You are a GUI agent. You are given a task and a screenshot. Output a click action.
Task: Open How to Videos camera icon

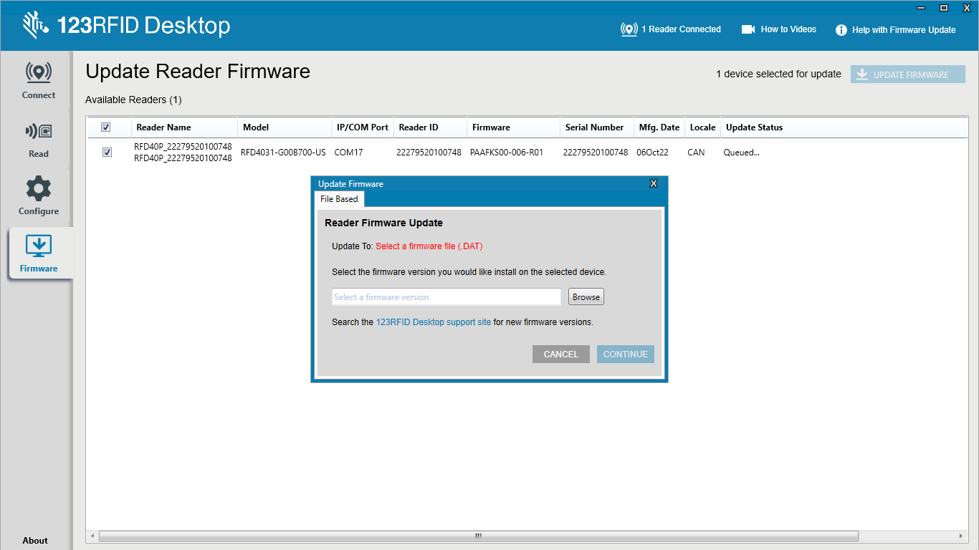coord(748,29)
